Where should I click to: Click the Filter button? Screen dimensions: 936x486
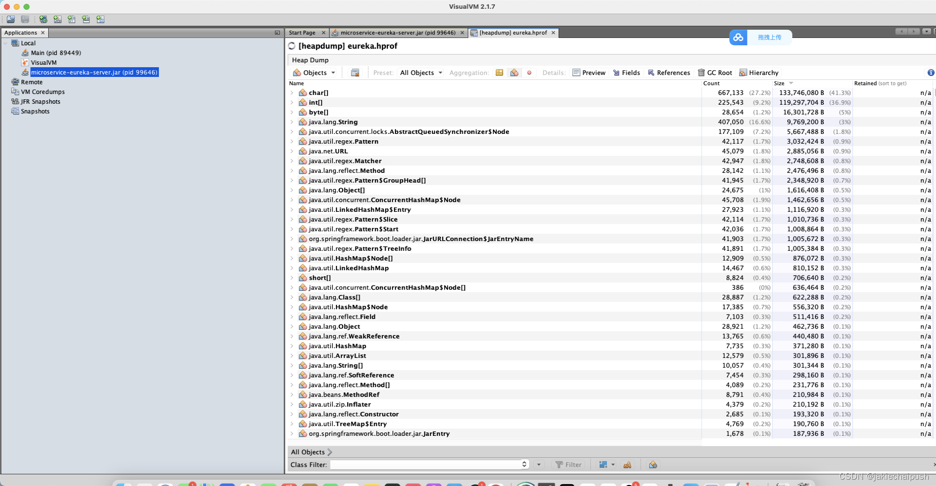(x=568, y=465)
